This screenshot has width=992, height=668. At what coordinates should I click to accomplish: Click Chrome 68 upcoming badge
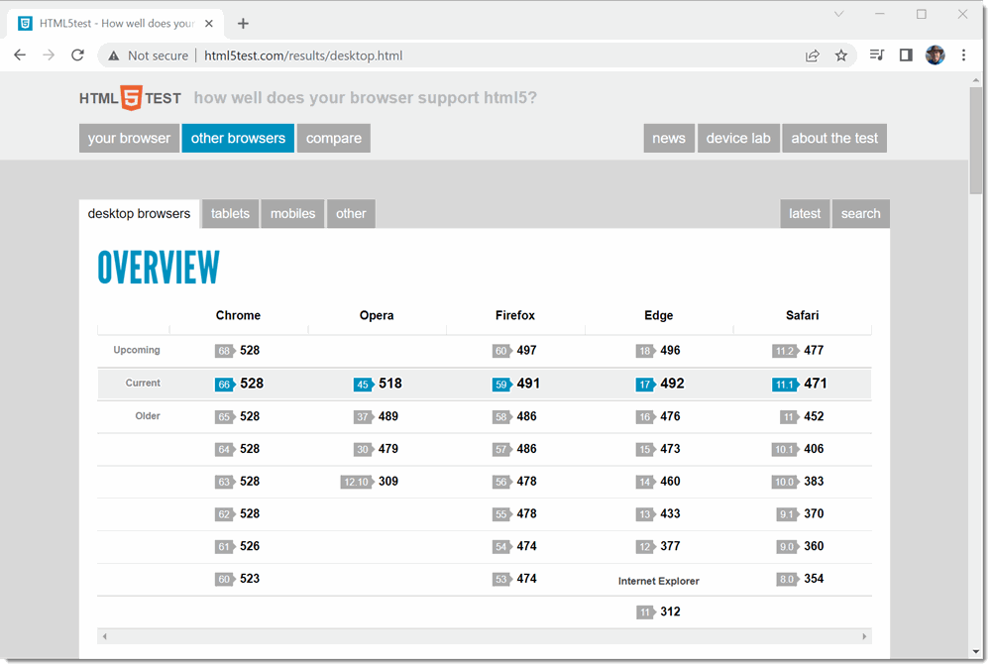[225, 351]
